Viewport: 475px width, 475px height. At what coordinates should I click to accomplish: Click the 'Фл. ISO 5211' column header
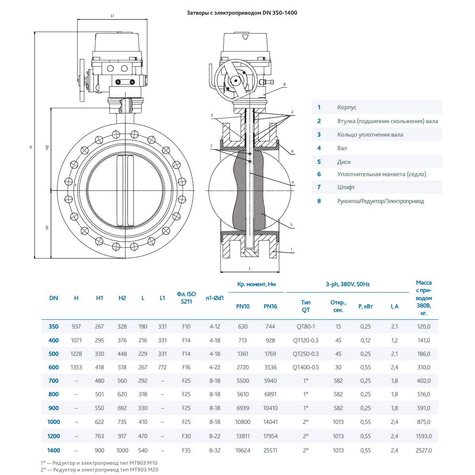186,298
